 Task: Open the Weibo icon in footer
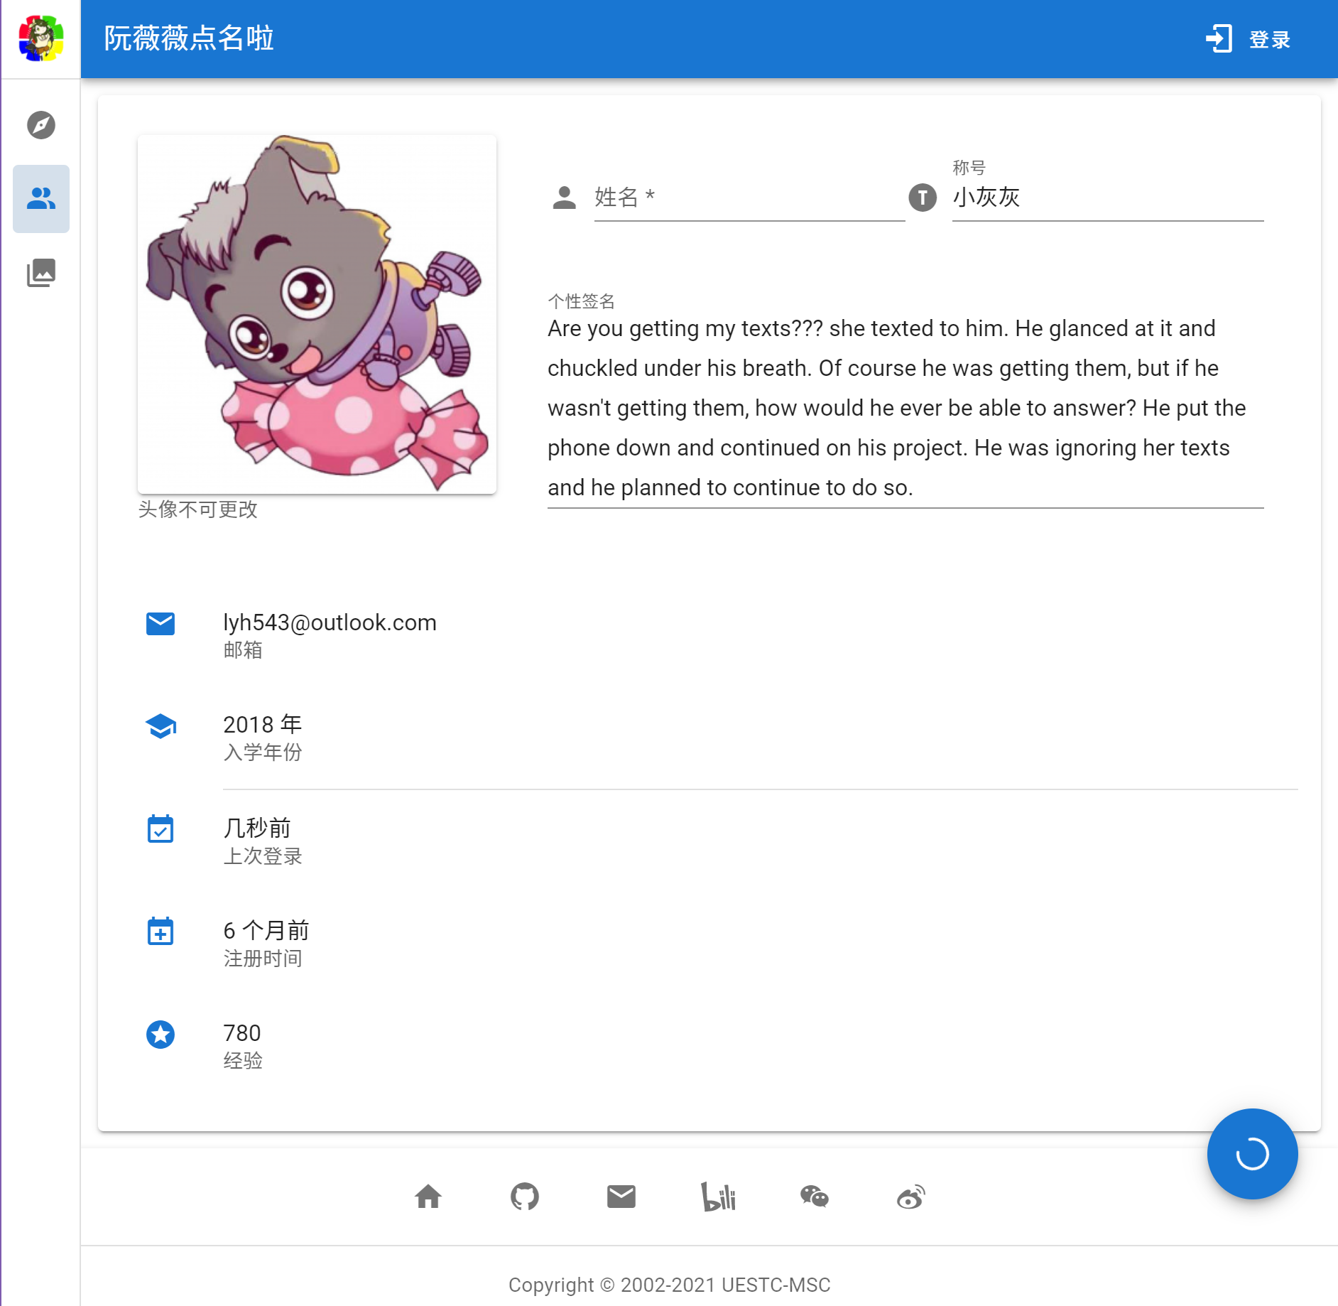coord(911,1197)
